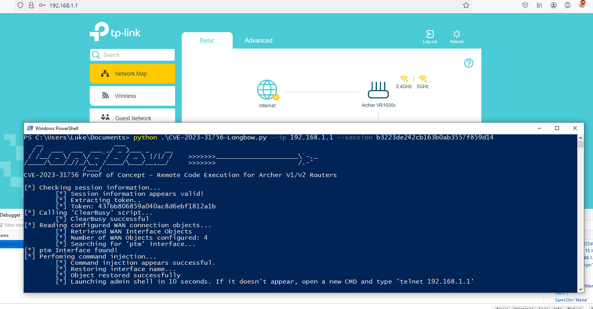The image size is (593, 309).
Task: Open the Firefox account icon
Action: [553, 5]
